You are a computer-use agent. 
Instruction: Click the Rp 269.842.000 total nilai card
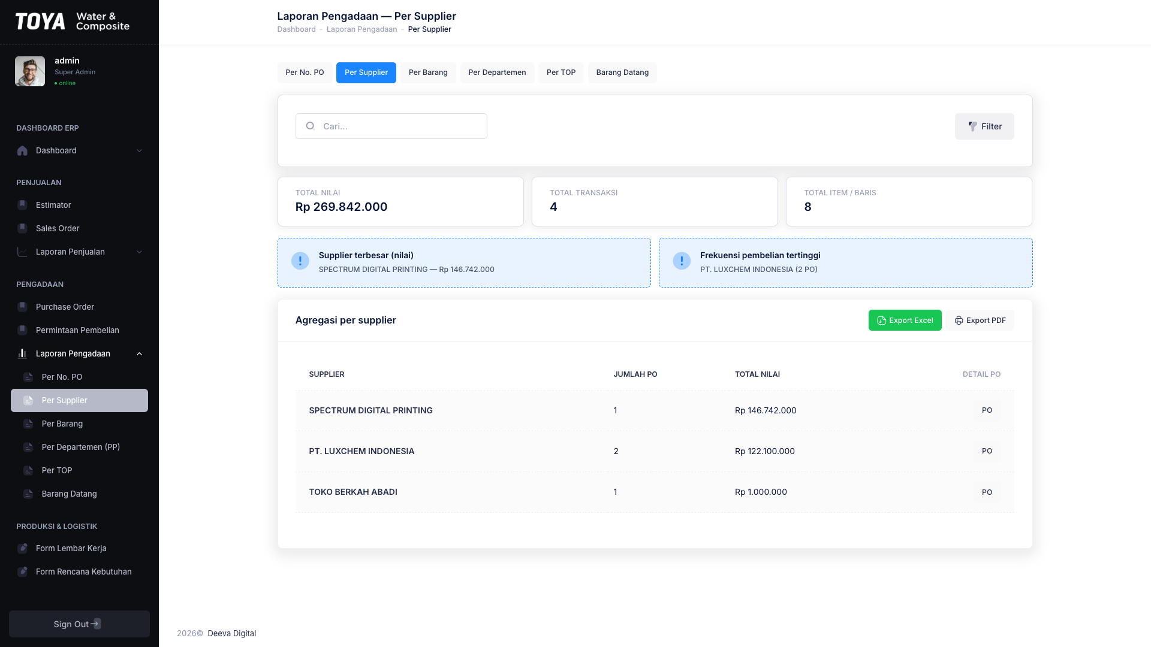pyautogui.click(x=400, y=201)
